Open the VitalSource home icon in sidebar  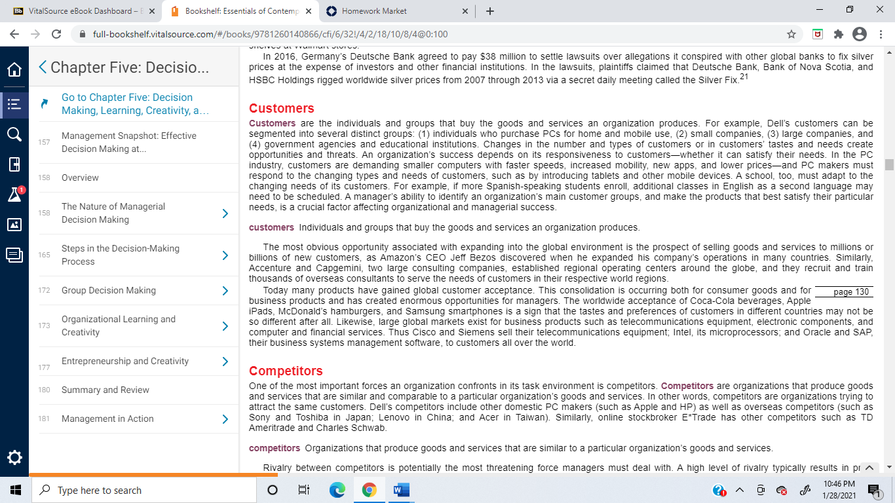[x=14, y=69]
